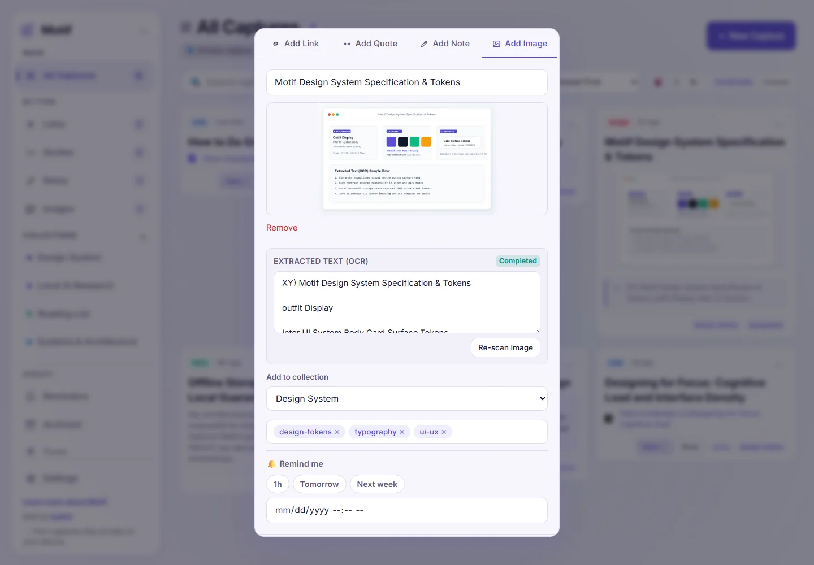
Task: Choose Next week reminder
Action: [x=377, y=484]
